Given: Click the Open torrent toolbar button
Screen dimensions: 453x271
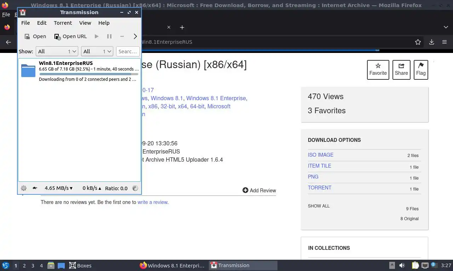Looking at the screenshot, I should tap(35, 36).
